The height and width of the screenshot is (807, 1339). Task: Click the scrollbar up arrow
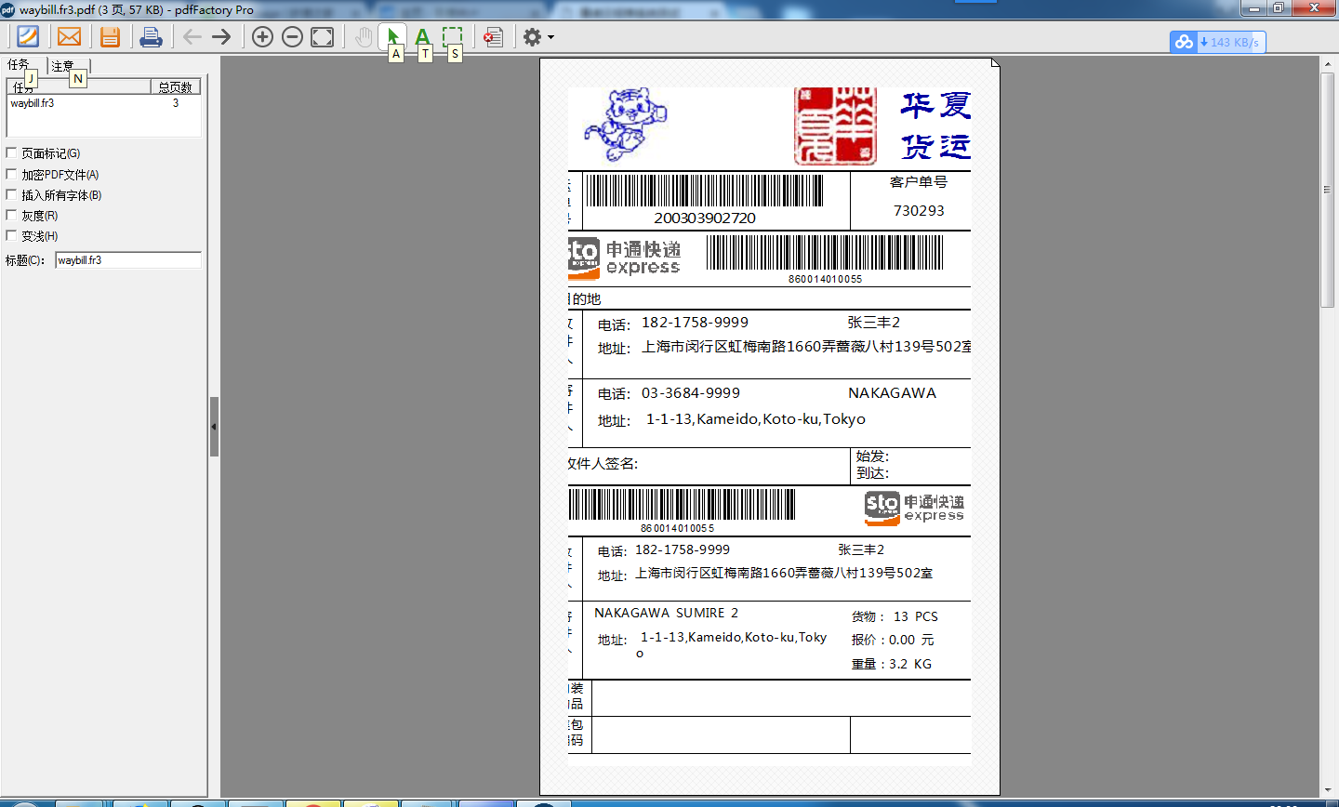point(1327,63)
